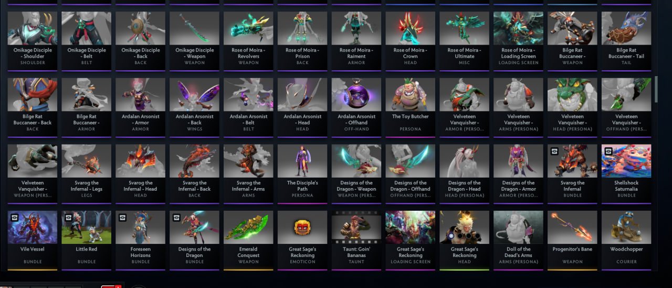The image size is (672, 288).
Task: Click the bundle icon on Shellshock Saturnalia
Action: [x=608, y=151]
